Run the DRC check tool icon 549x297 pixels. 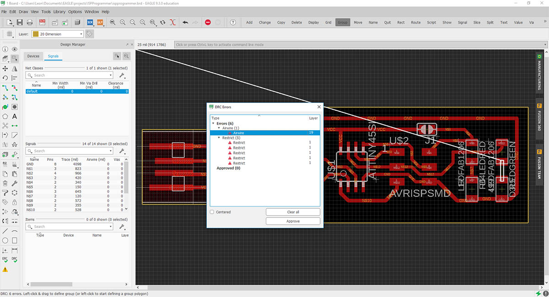point(15,260)
